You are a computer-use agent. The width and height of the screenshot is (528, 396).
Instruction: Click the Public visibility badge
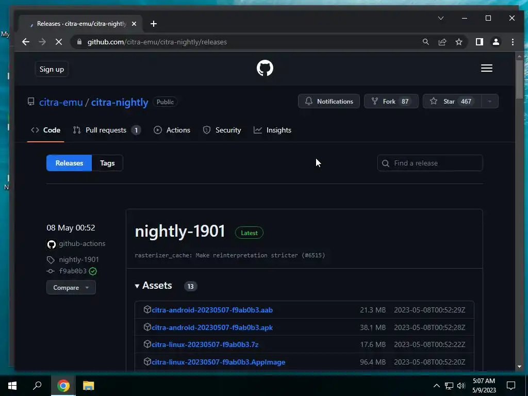[x=165, y=102]
